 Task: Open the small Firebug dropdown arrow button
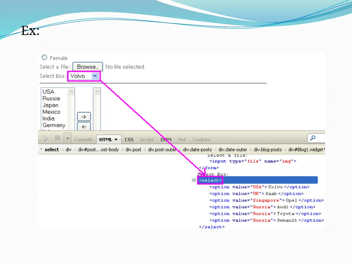pyautogui.click(x=68, y=138)
